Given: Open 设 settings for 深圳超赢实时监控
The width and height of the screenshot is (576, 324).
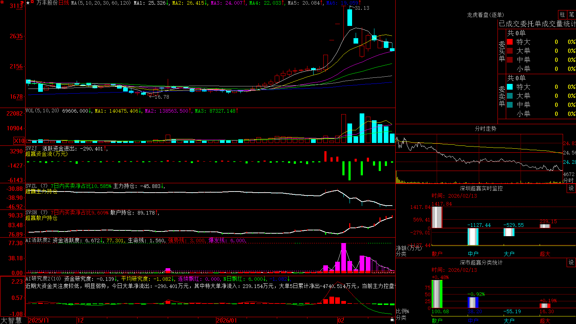Looking at the screenshot, I should 571,188.
